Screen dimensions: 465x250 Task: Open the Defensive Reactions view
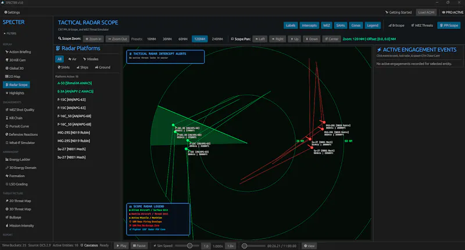pos(22,135)
